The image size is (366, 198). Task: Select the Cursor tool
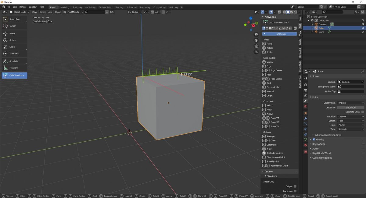click(14, 26)
